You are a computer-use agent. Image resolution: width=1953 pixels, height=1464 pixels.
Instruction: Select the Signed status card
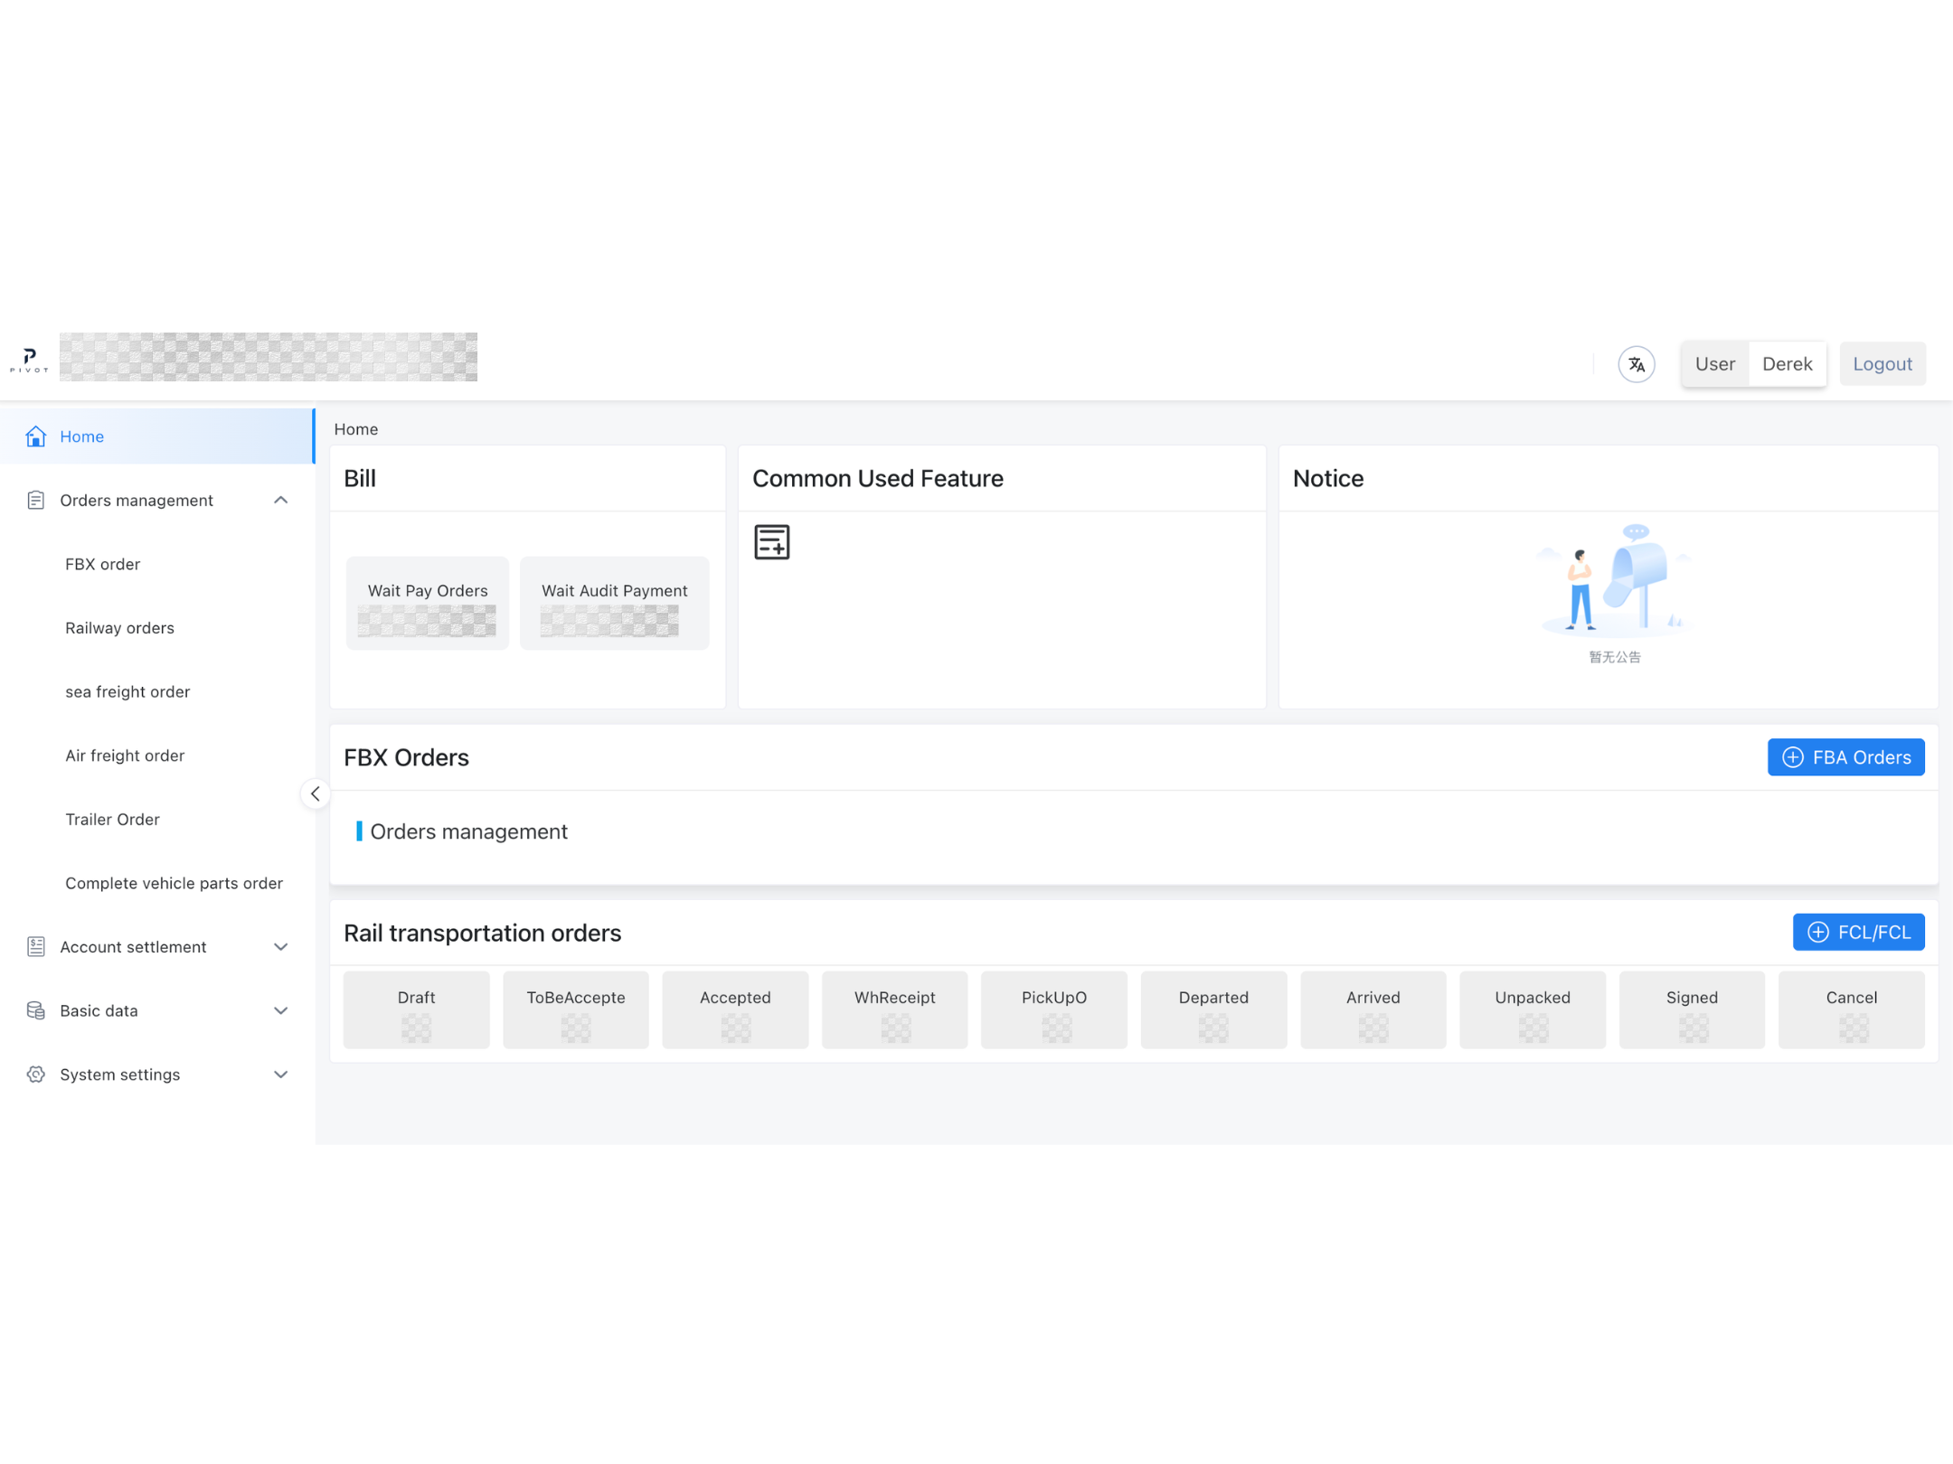click(x=1692, y=1009)
